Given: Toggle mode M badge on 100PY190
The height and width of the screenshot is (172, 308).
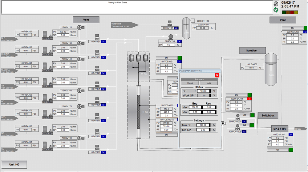Looking at the screenshot, I should tap(179, 41).
